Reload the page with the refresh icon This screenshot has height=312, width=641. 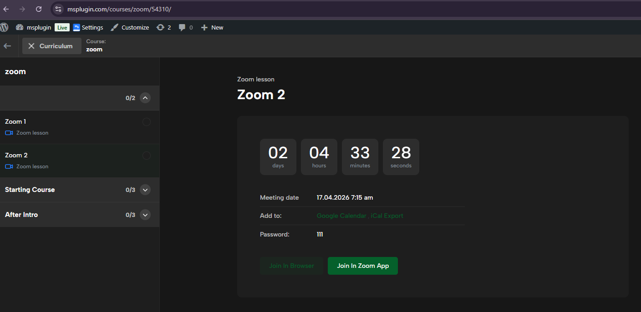click(39, 9)
